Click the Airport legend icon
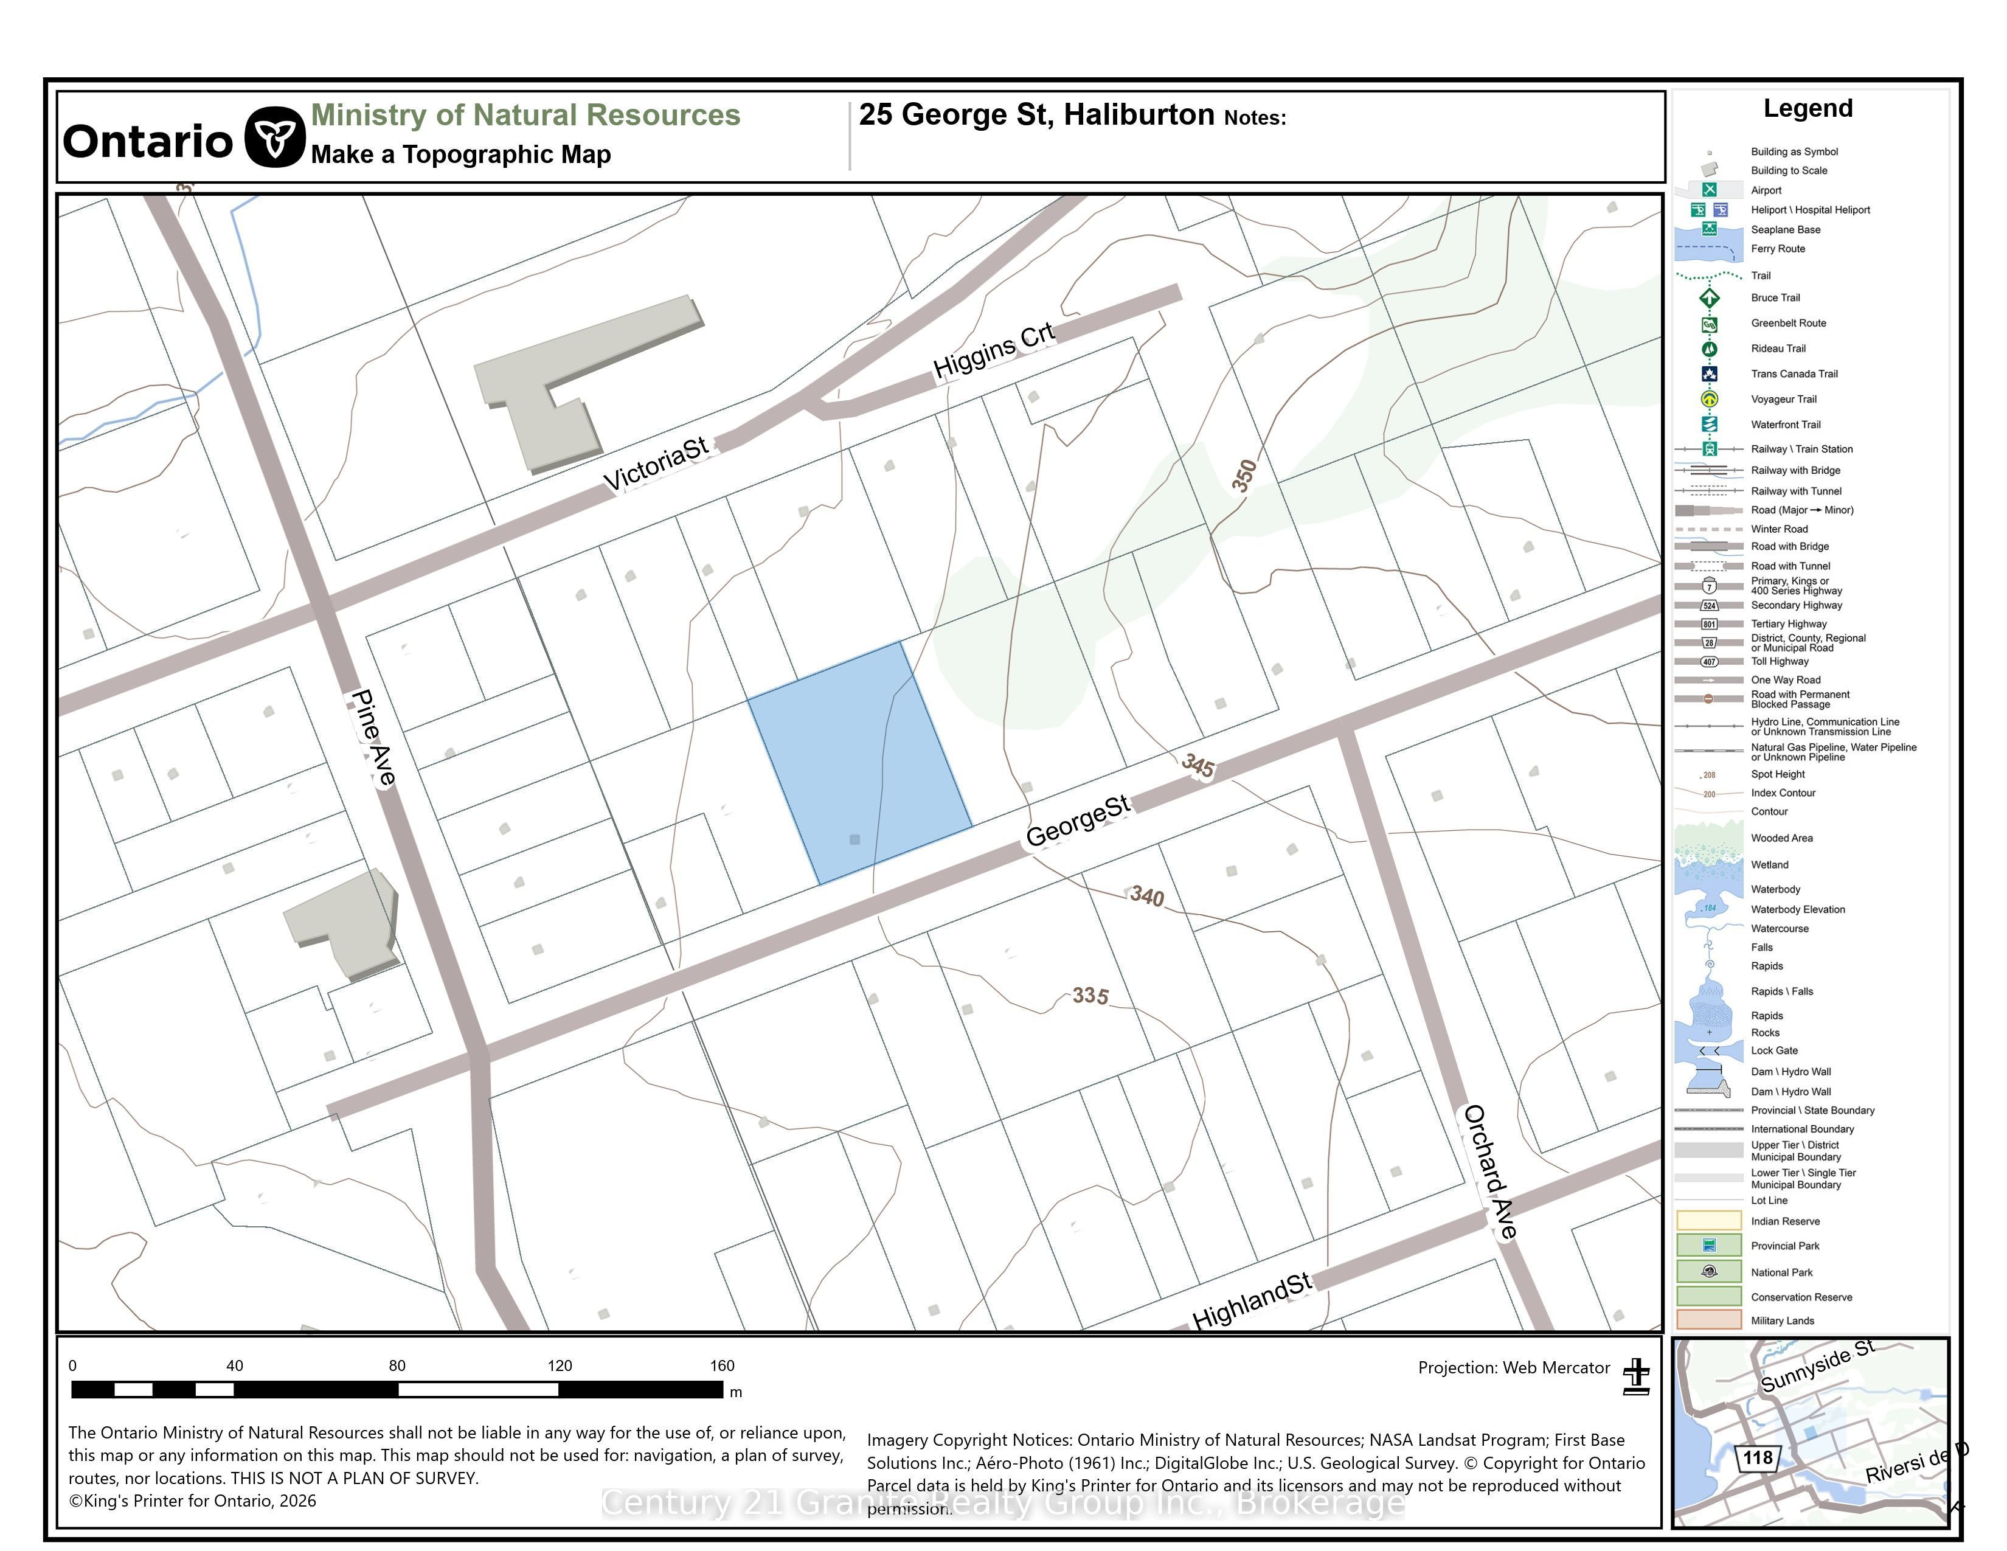Viewport: 2007px width, 1551px height. pos(1709,189)
